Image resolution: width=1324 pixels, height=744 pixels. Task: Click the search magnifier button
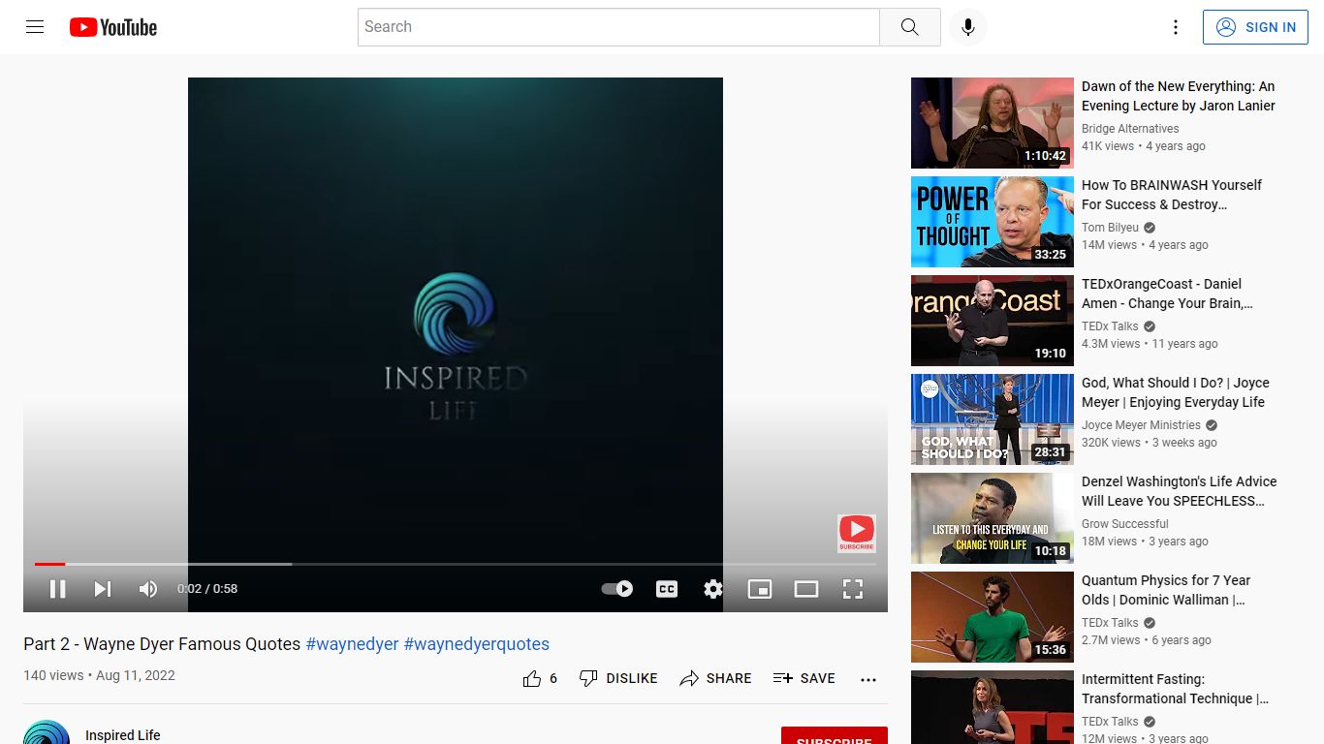point(909,27)
